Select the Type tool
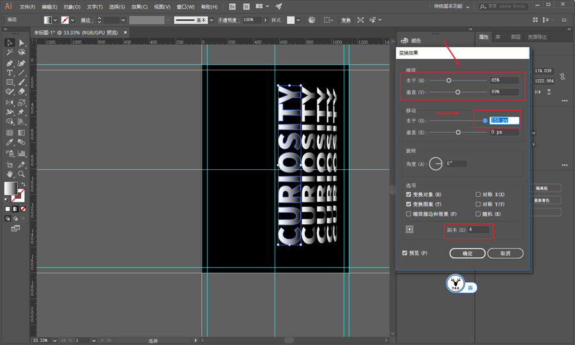The width and height of the screenshot is (575, 345). click(10, 73)
